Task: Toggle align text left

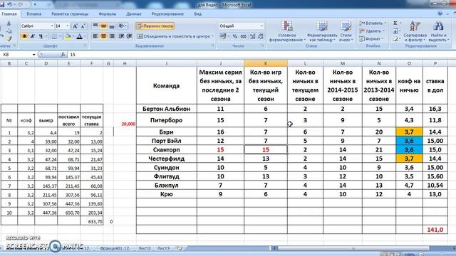Action: tap(95, 36)
